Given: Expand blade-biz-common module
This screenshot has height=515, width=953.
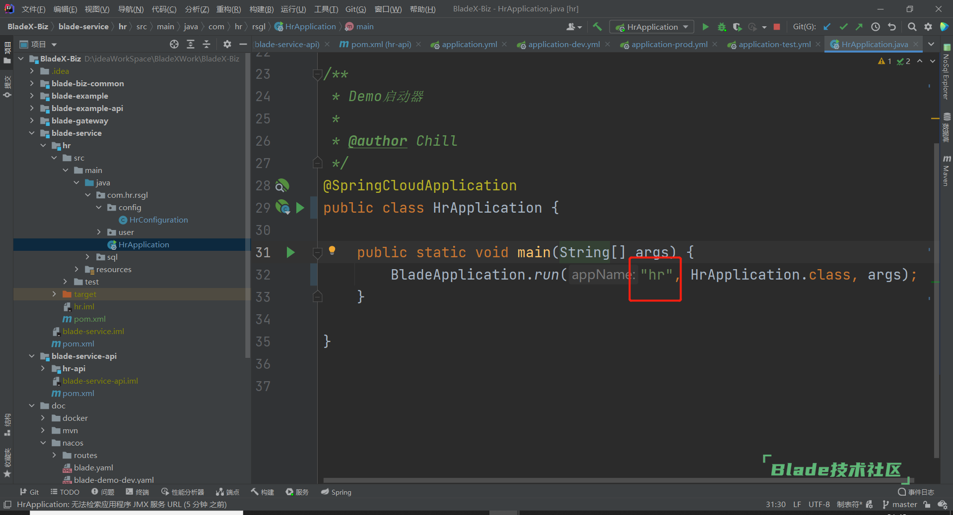Looking at the screenshot, I should [x=32, y=83].
